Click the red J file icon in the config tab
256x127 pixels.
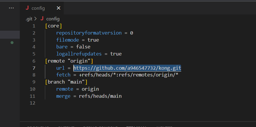(x=27, y=8)
